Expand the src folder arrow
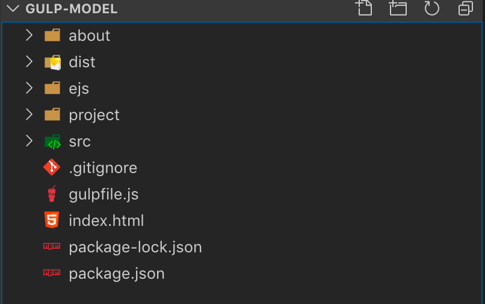This screenshot has height=304, width=485. click(29, 141)
